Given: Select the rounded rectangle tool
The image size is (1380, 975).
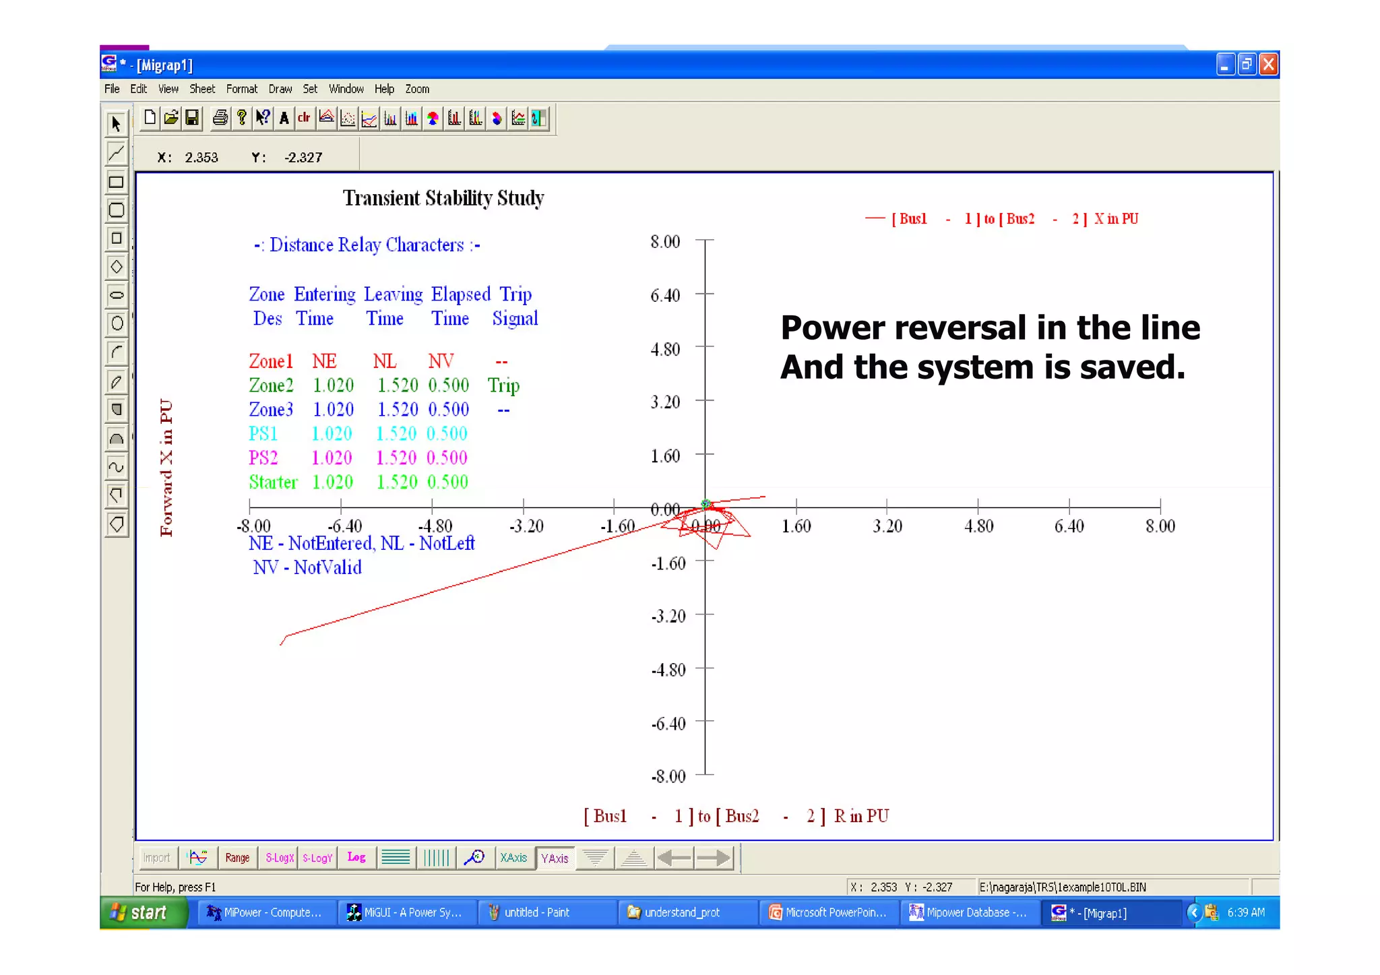Looking at the screenshot, I should point(116,210).
